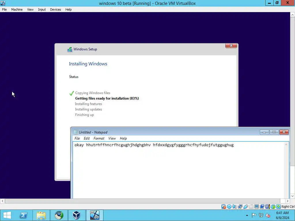
Task: Click the Status label in Windows Setup
Action: 73,77
